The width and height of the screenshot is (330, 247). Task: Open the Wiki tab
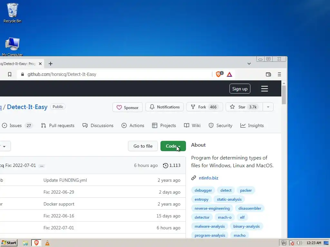pos(192,126)
